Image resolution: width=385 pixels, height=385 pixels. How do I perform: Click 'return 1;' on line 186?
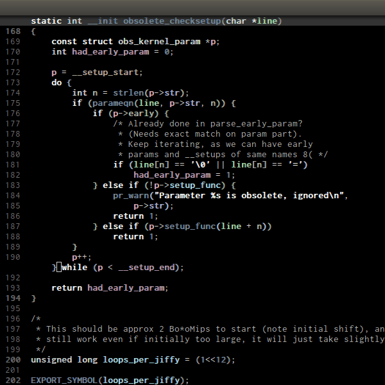[x=135, y=216]
